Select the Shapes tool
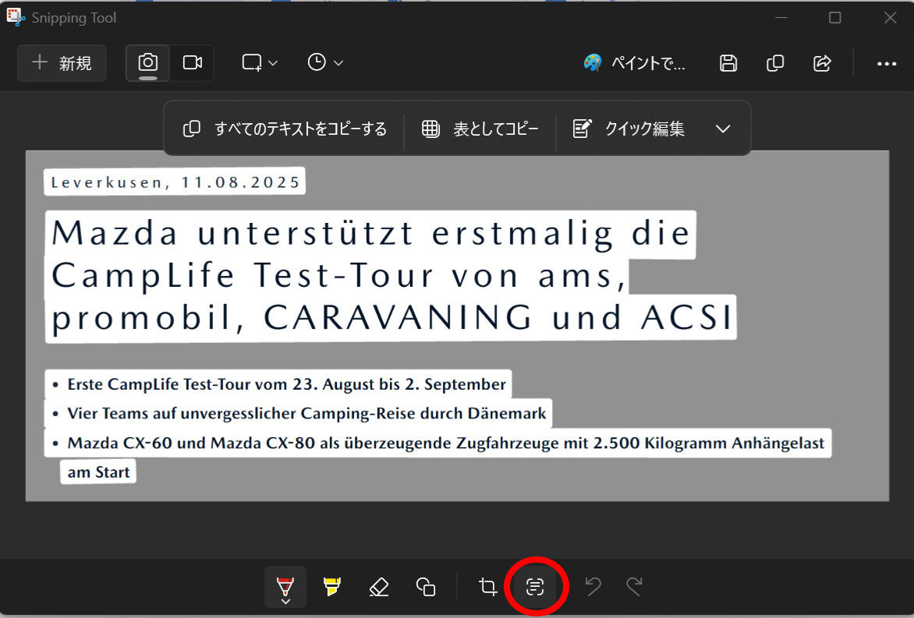 [x=426, y=587]
